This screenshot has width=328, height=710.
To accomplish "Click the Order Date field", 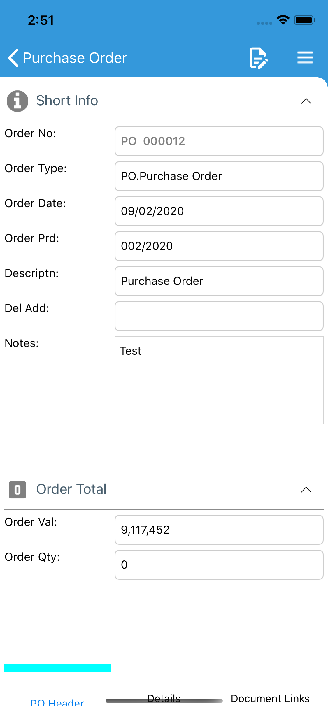I will [219, 211].
